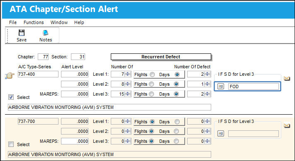Click the 737-700 AVM system description field
Viewport: 295px width, 161px height.
(110, 154)
